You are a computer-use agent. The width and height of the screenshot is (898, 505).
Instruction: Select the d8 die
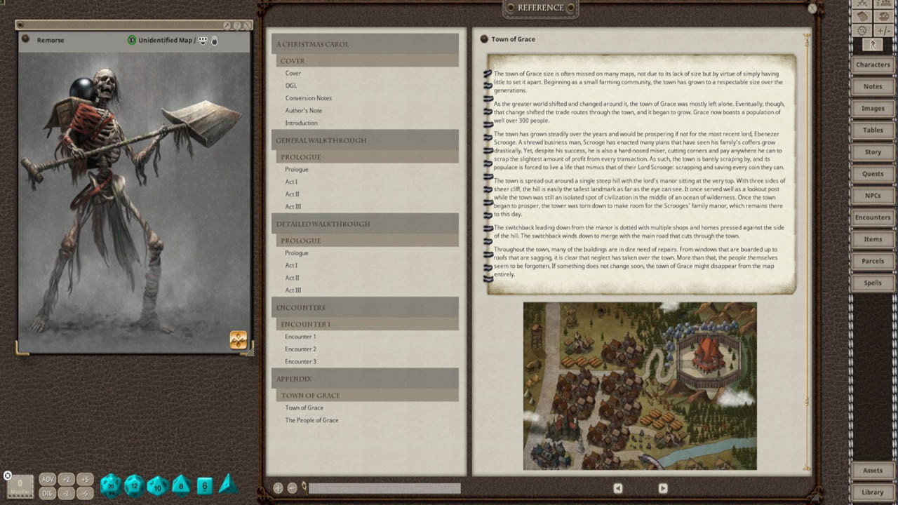pos(181,485)
